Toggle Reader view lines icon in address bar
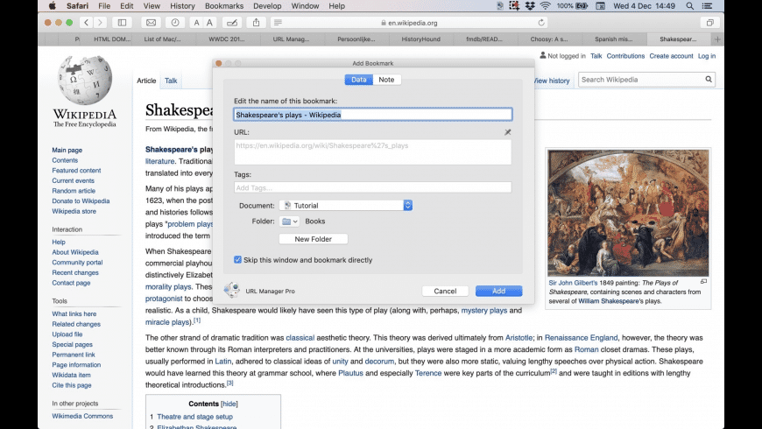 point(278,23)
